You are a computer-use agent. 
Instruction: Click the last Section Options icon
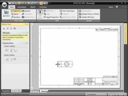click(15, 59)
